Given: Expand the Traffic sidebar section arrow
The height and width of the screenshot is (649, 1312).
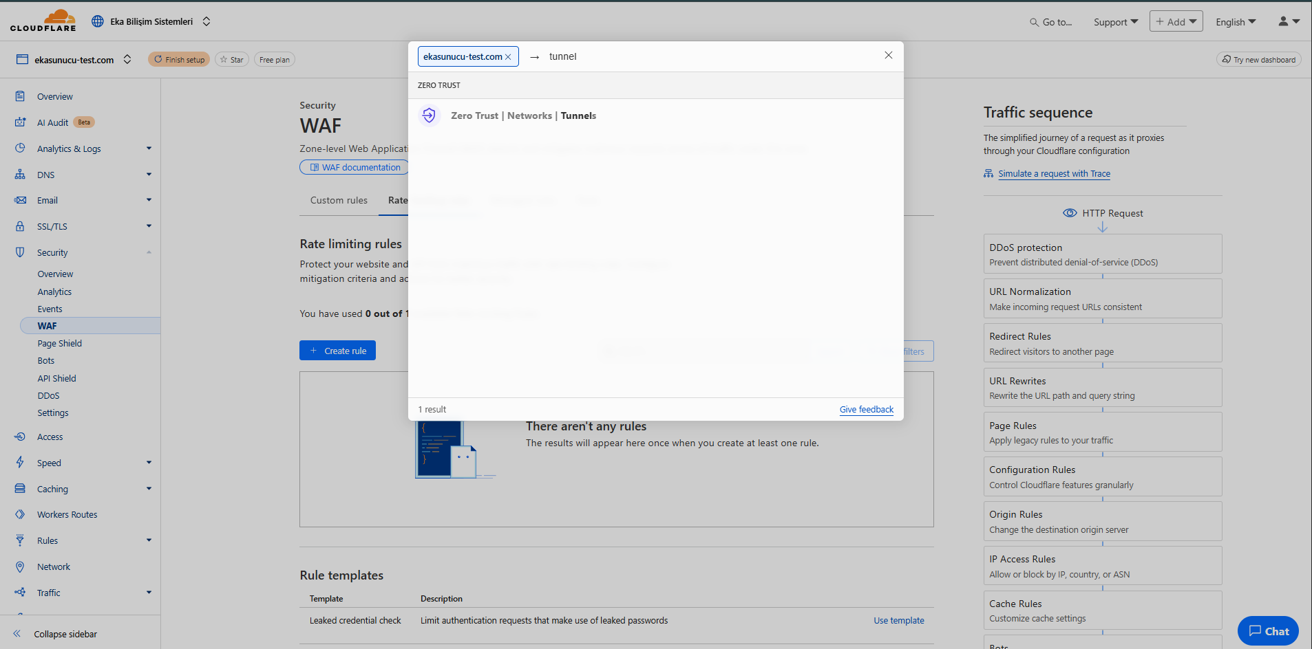Looking at the screenshot, I should coord(149,593).
